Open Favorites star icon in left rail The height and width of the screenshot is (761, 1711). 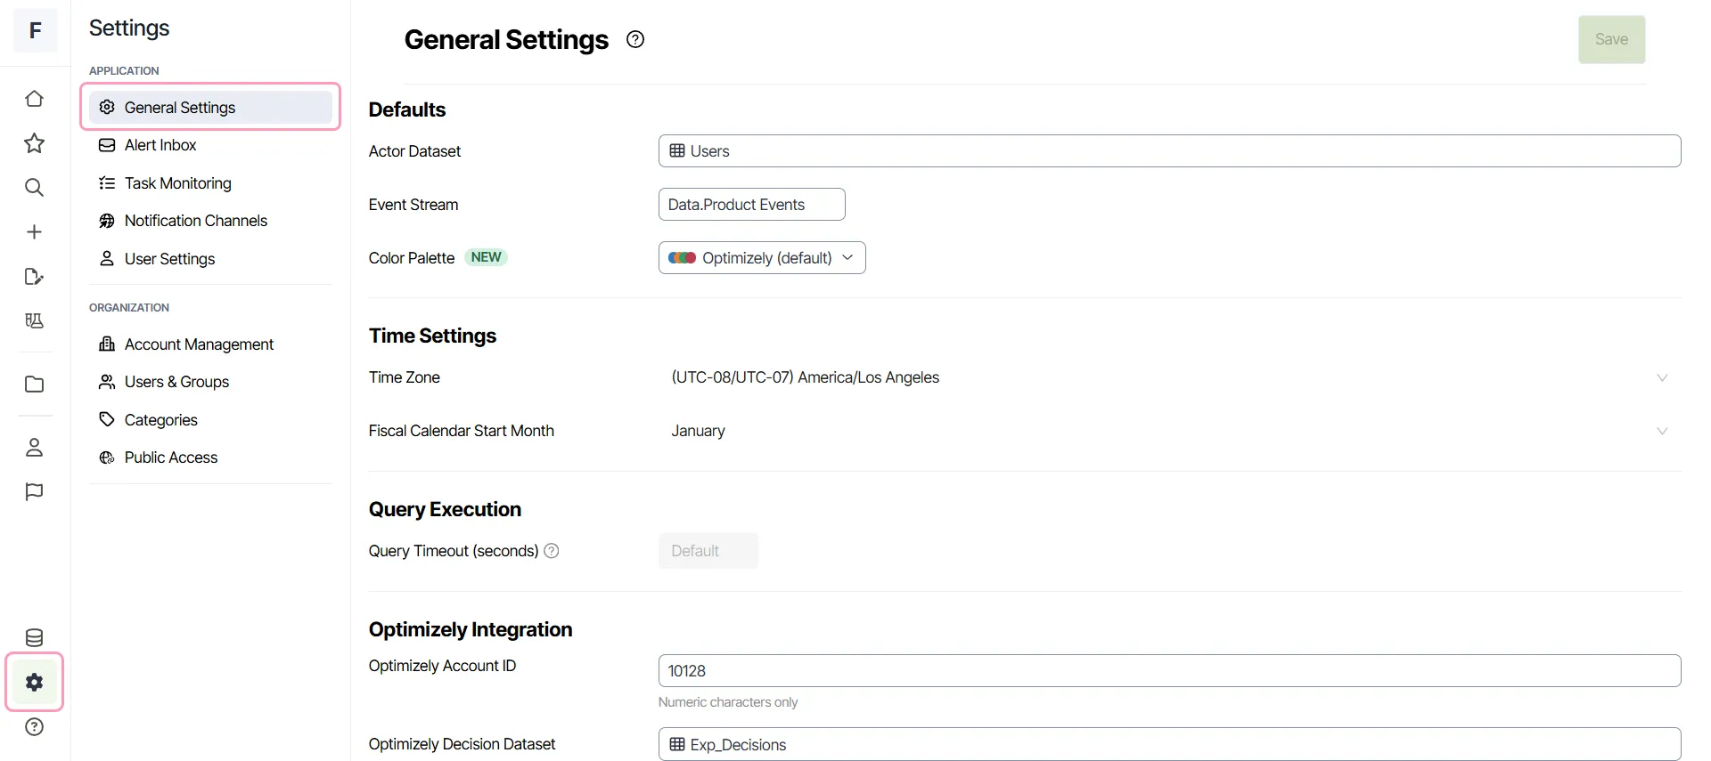[34, 143]
